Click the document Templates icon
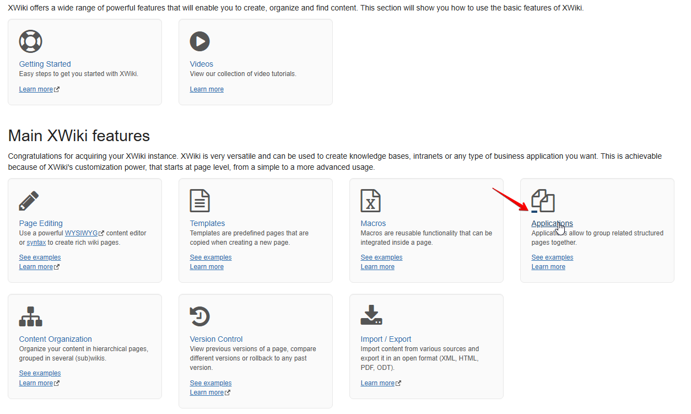 tap(199, 201)
